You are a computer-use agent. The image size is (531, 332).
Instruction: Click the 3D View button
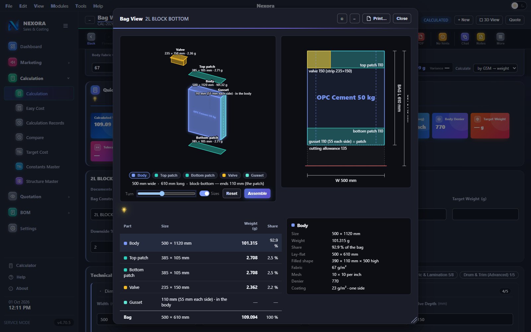coord(490,20)
